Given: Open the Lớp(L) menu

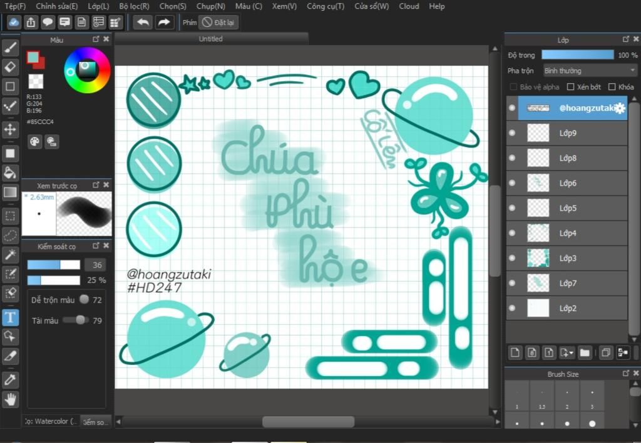Looking at the screenshot, I should pyautogui.click(x=98, y=6).
